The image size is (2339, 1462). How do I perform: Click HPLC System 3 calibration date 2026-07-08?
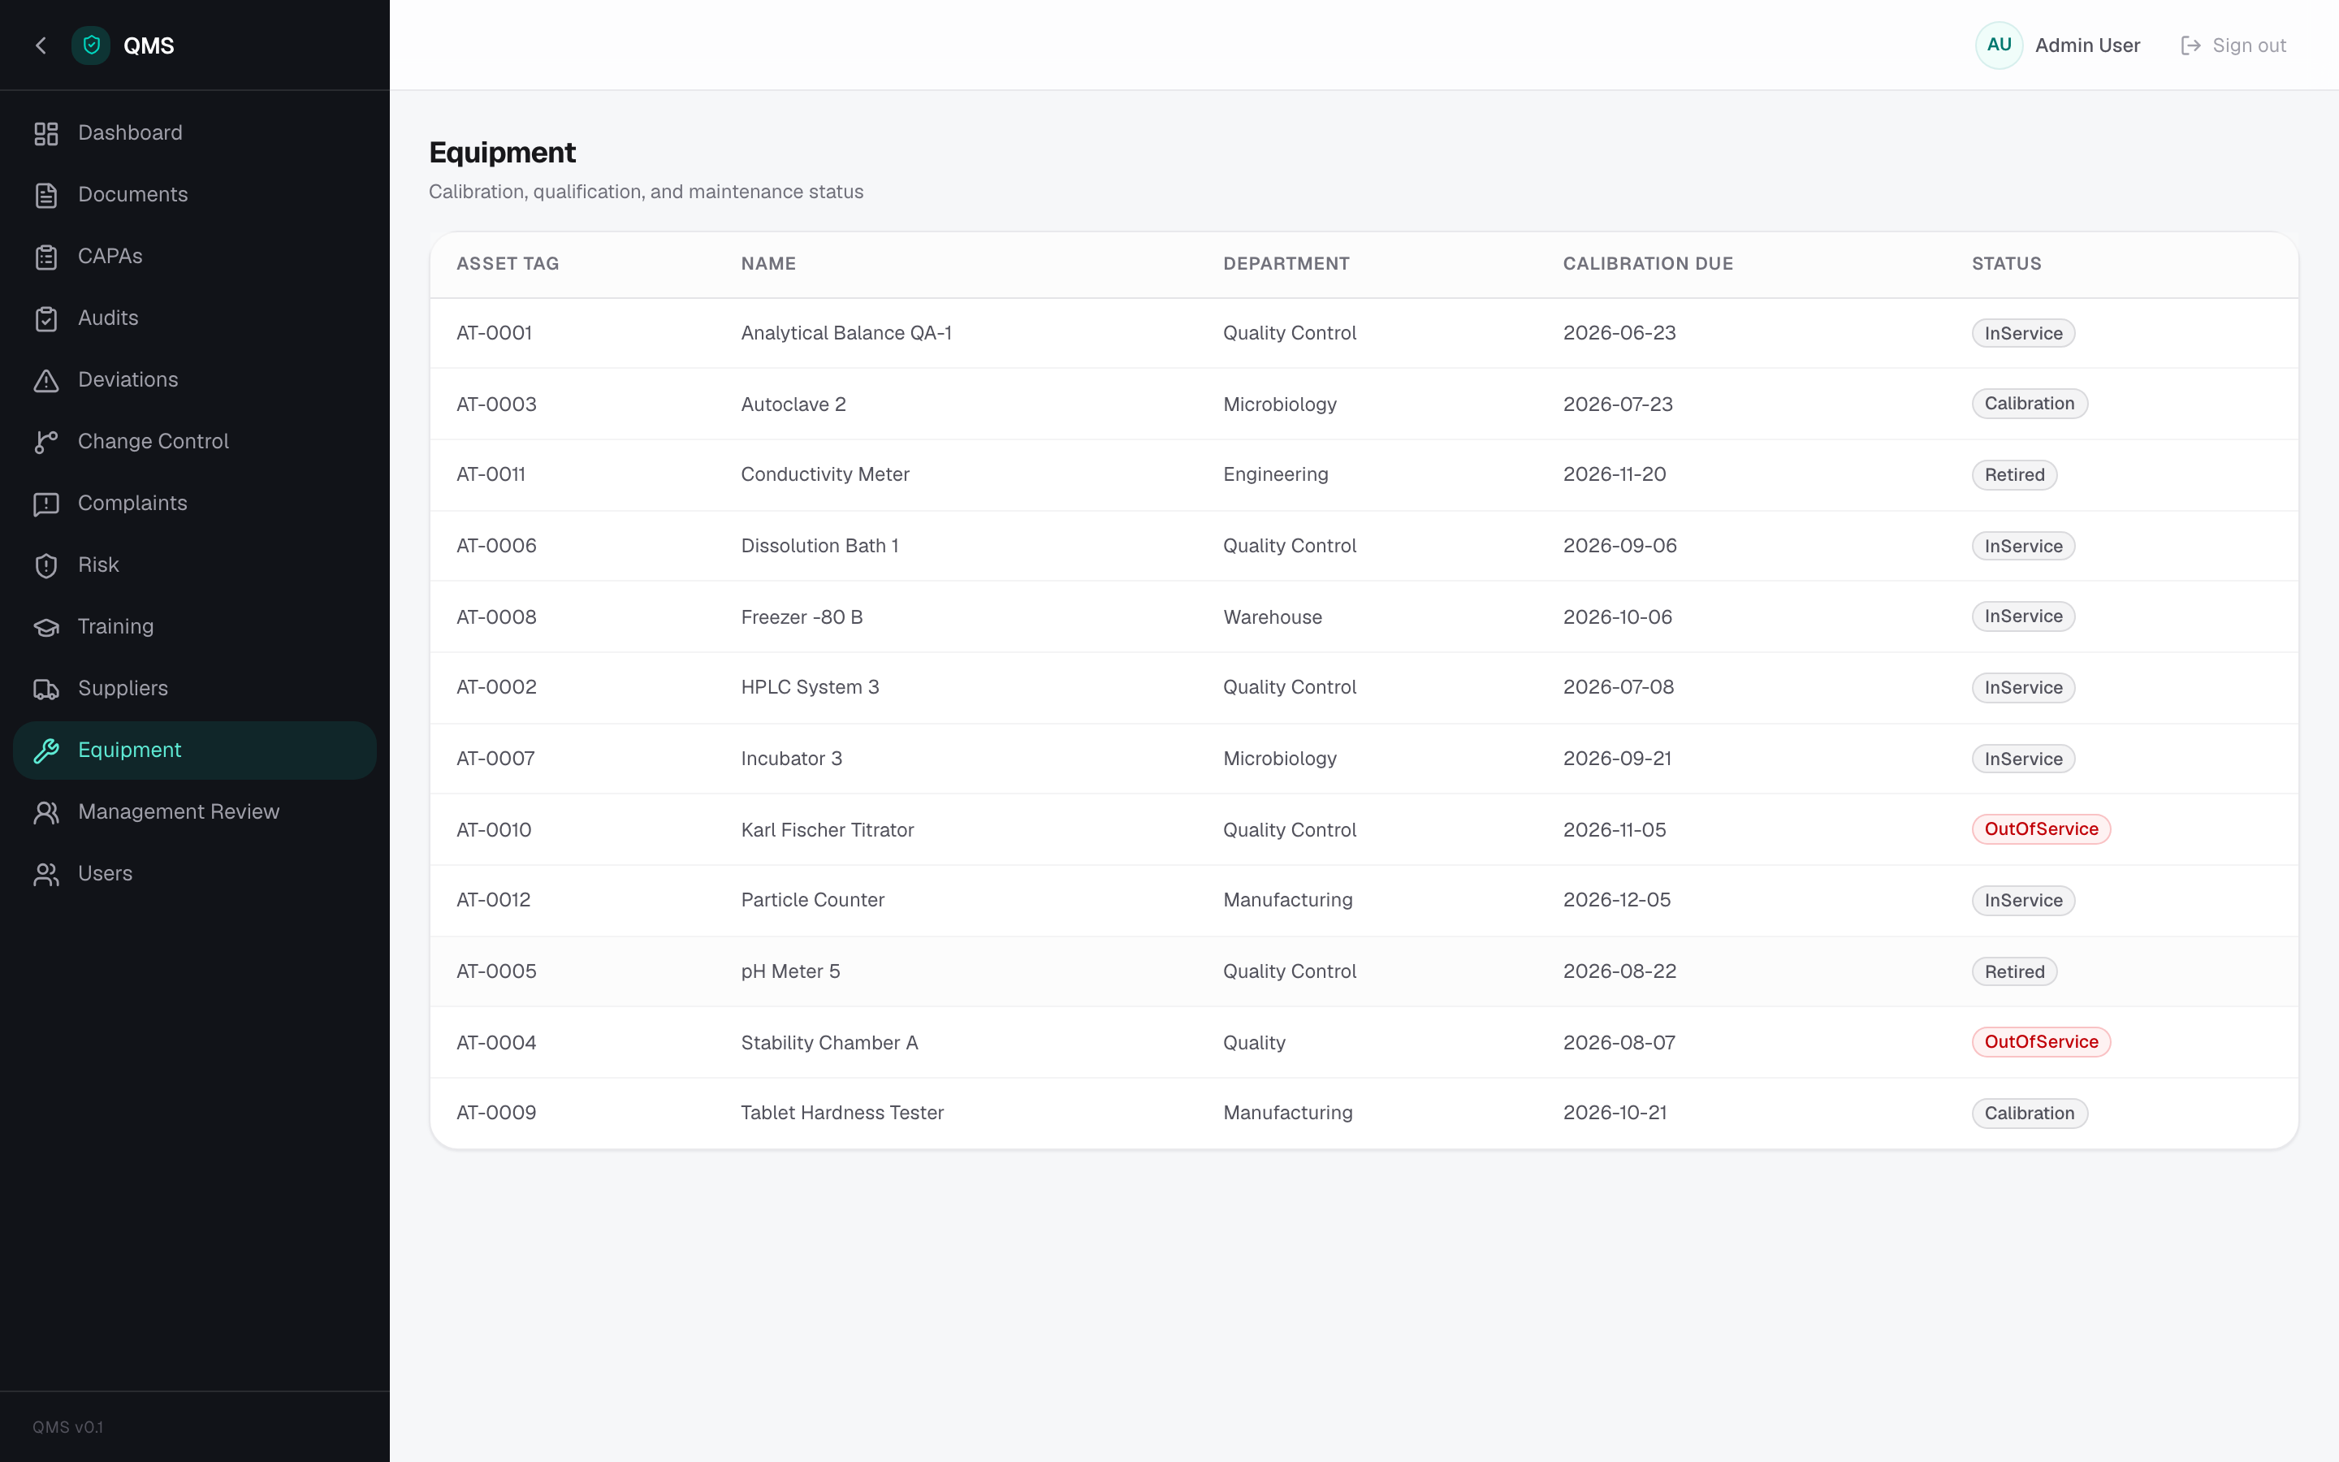(x=1618, y=686)
